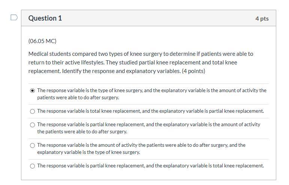Select the radio button for the first answer
Viewport: 289px width, 185px height.
tap(32, 91)
